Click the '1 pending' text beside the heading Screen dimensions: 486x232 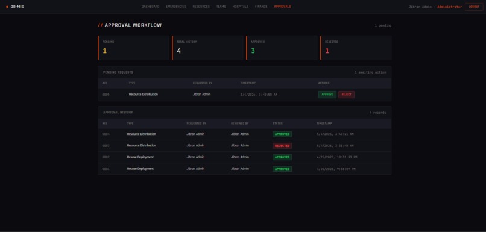pyautogui.click(x=383, y=25)
